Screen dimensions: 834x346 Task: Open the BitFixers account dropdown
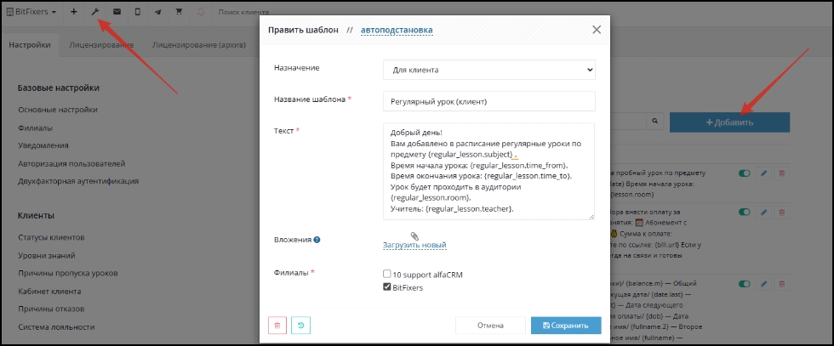pyautogui.click(x=31, y=12)
